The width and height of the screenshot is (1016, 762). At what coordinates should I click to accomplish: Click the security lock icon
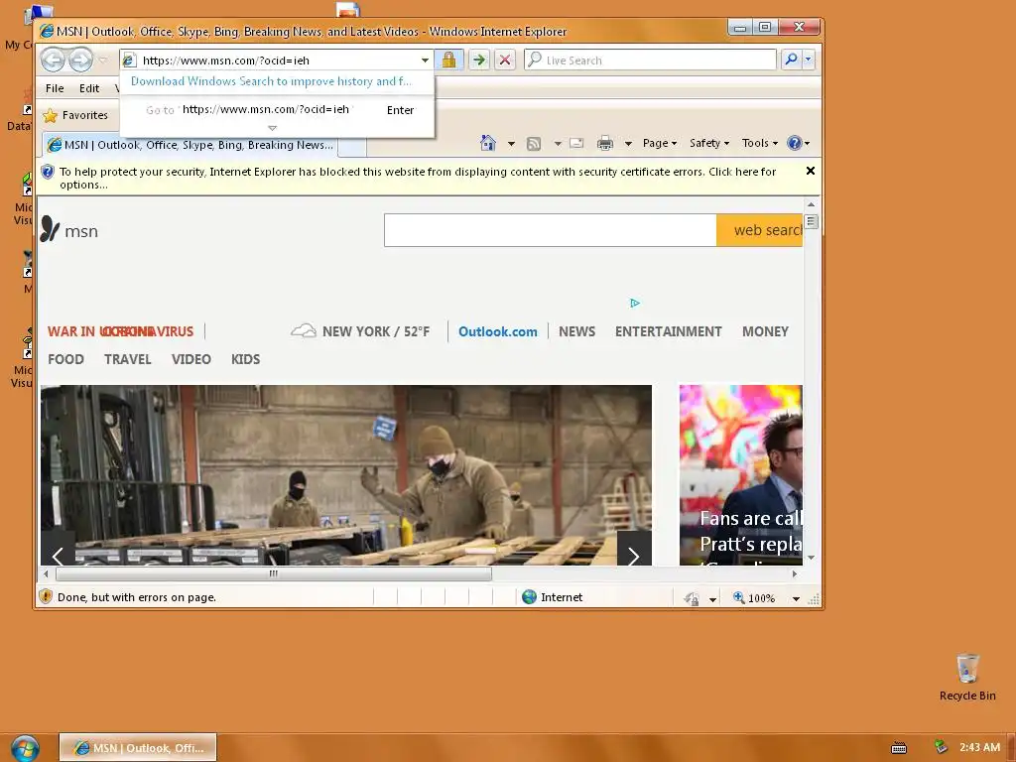[x=448, y=61]
